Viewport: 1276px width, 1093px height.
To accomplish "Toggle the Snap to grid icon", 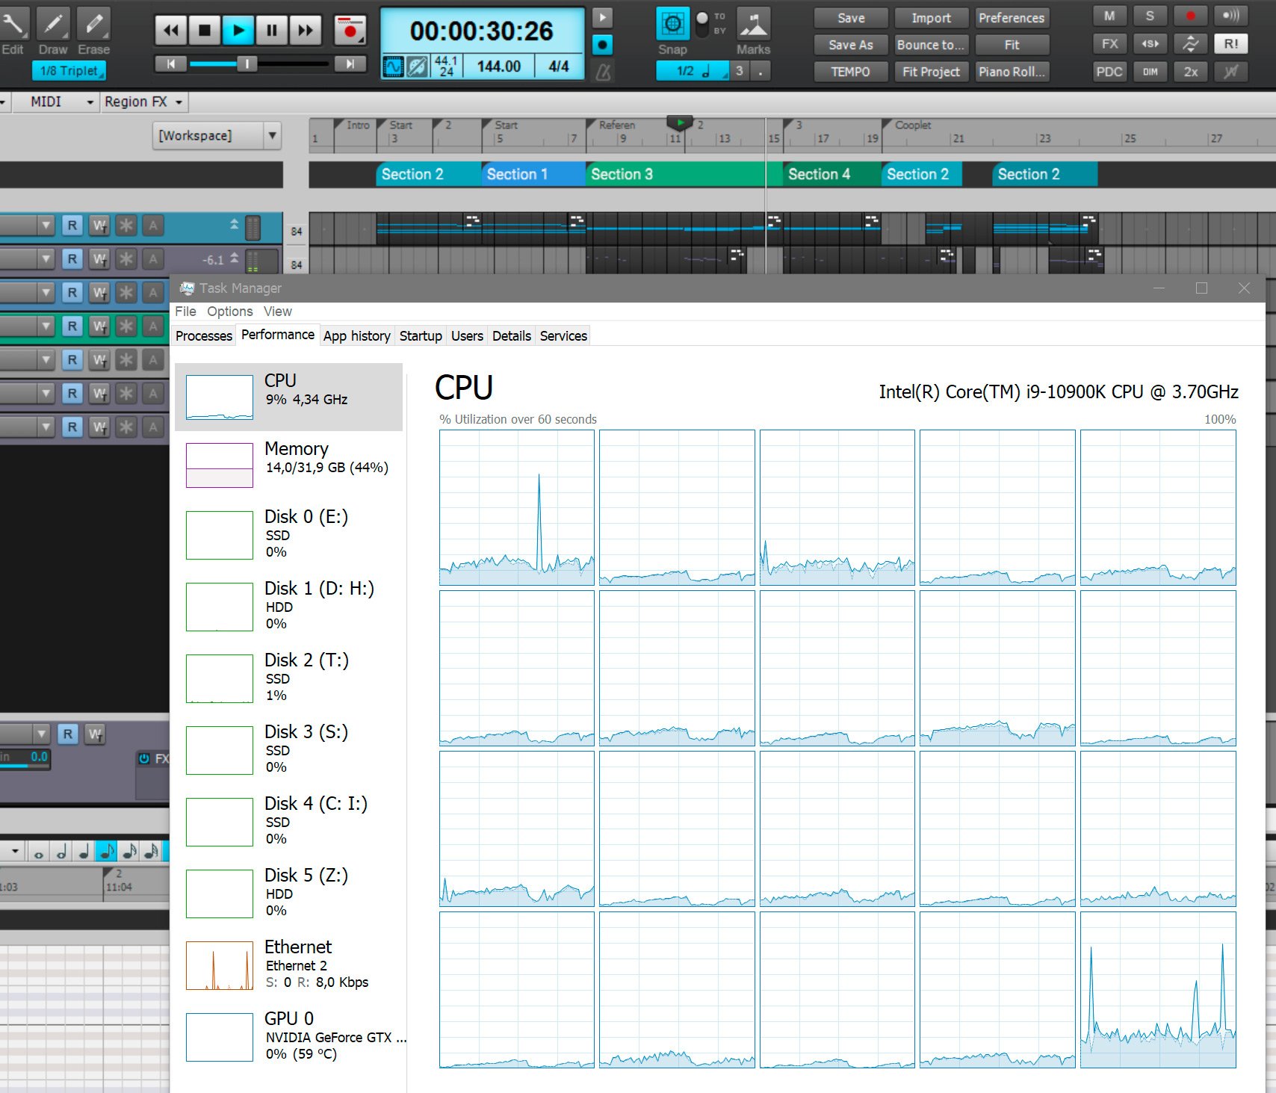I will pos(672,24).
